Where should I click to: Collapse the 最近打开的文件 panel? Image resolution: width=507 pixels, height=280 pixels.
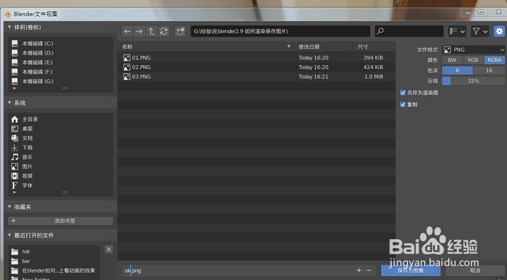click(9, 235)
